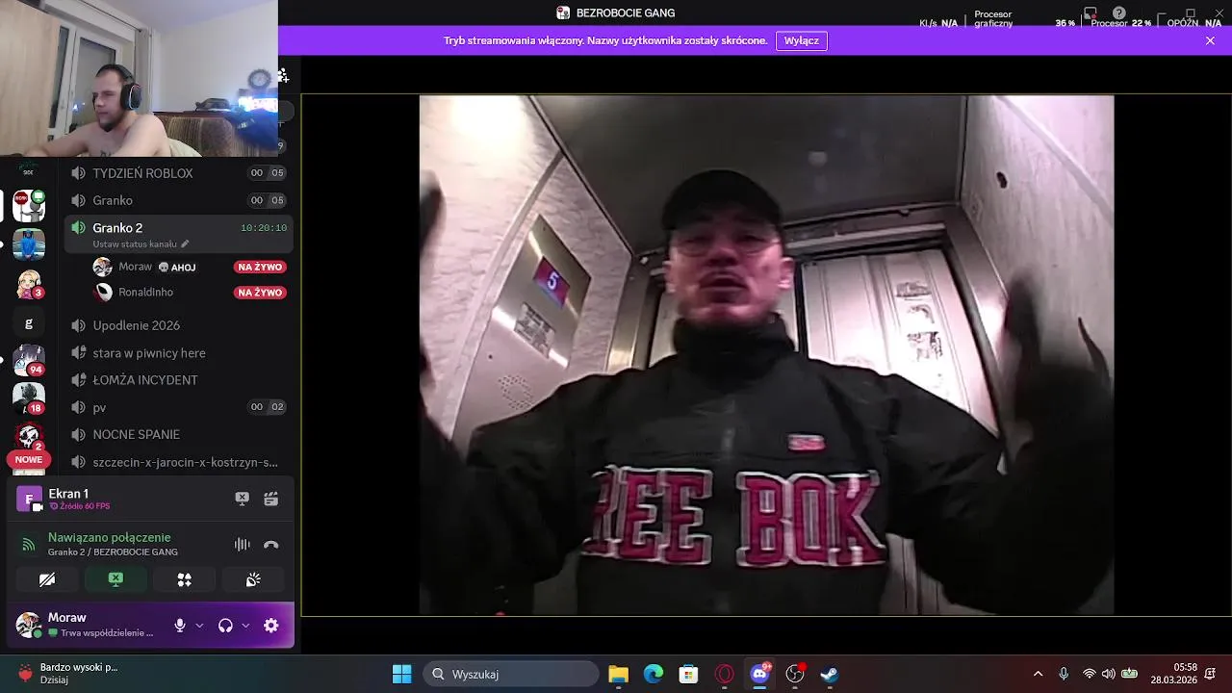Open user settings gear icon
1232x693 pixels.
click(x=271, y=626)
